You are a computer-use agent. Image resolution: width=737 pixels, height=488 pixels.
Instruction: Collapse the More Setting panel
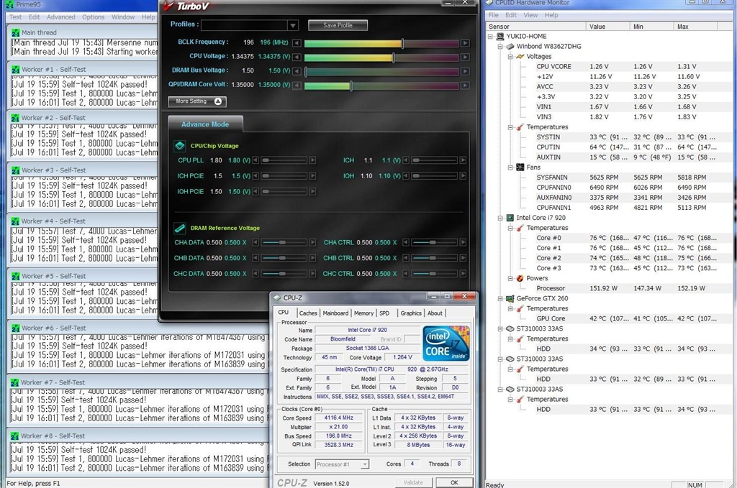(197, 101)
